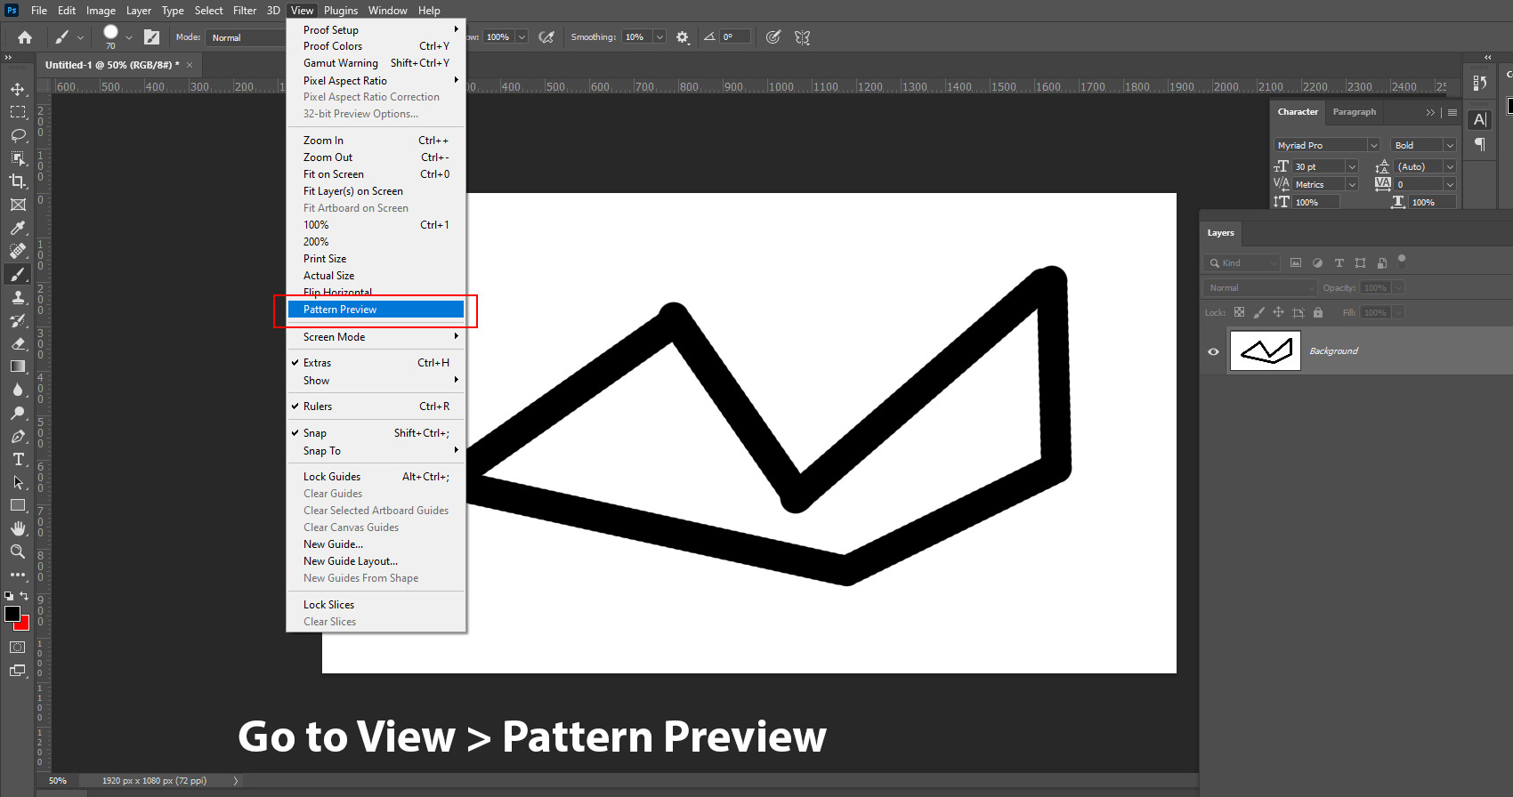Select the Crop tool
The width and height of the screenshot is (1513, 797).
[18, 181]
